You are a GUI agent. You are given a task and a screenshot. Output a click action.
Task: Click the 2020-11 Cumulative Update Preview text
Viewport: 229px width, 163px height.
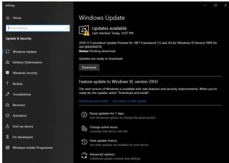point(148,45)
